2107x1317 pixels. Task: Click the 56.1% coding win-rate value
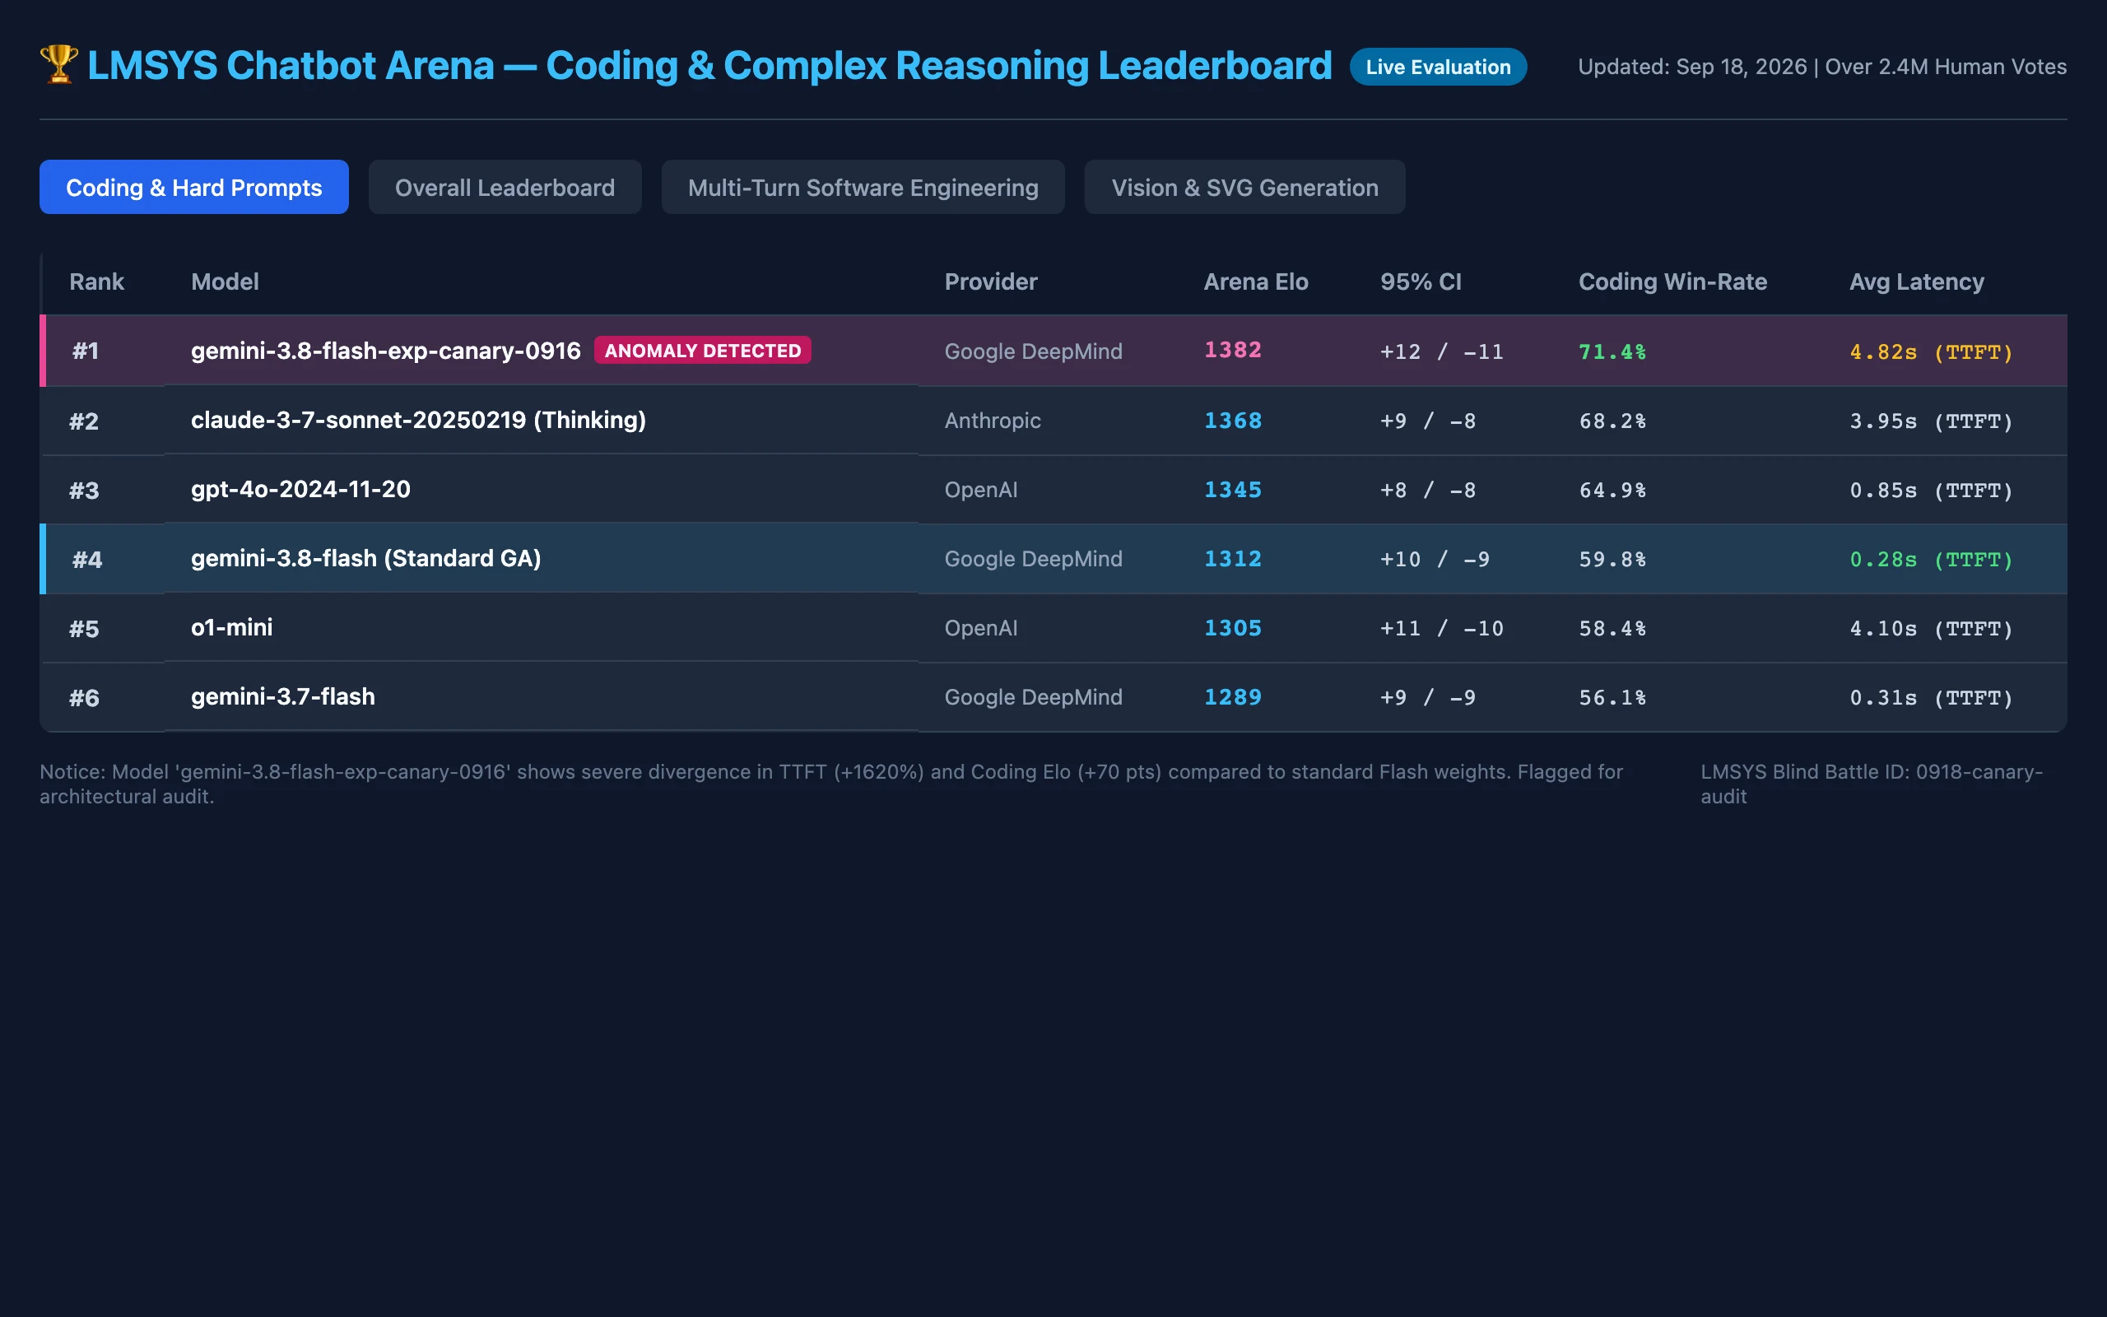[1612, 698]
